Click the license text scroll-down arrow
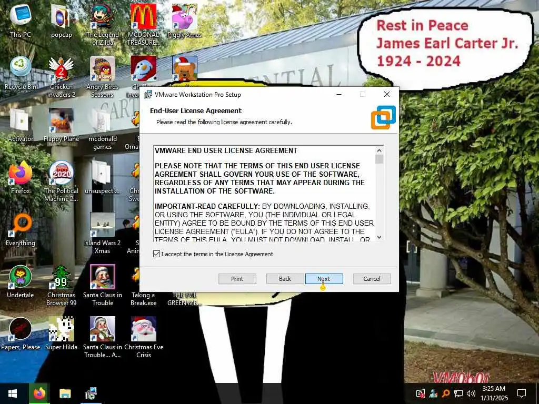The height and width of the screenshot is (404, 539). click(379, 237)
